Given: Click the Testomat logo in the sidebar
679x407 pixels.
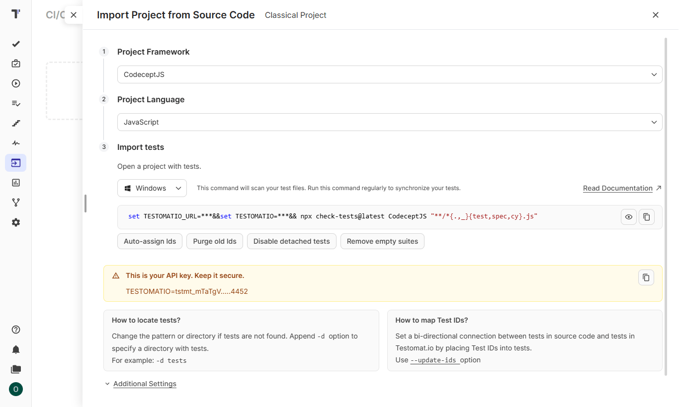Looking at the screenshot, I should point(16,14).
